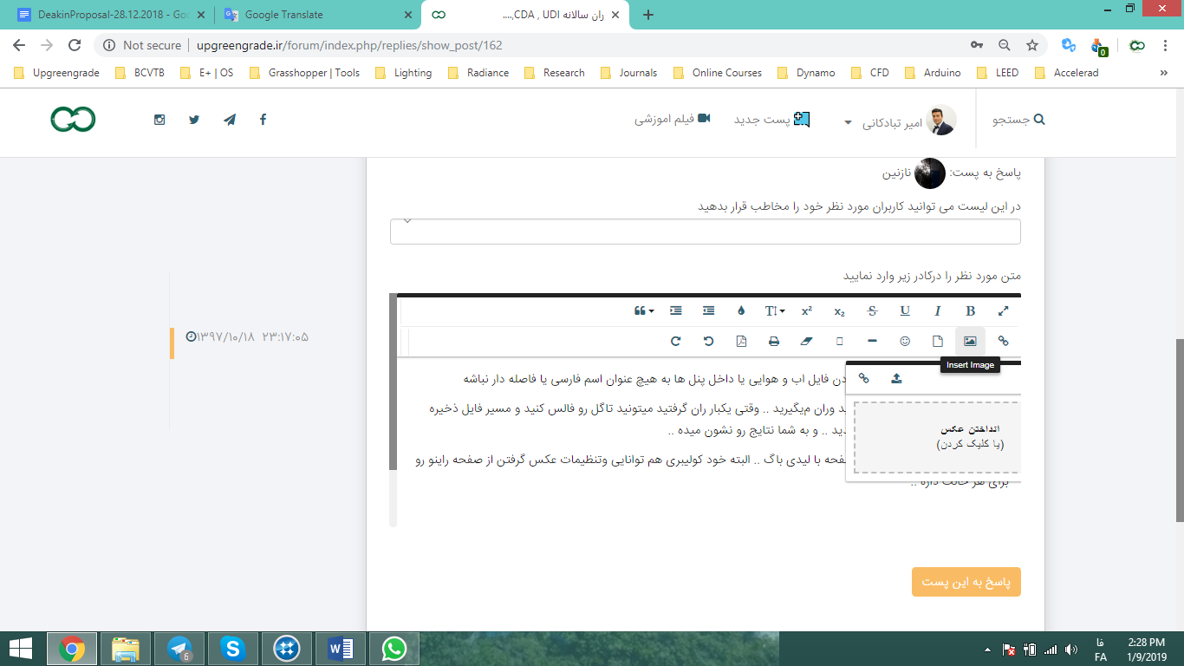Redo the last editor action
This screenshot has height=666, width=1184.
click(x=676, y=341)
